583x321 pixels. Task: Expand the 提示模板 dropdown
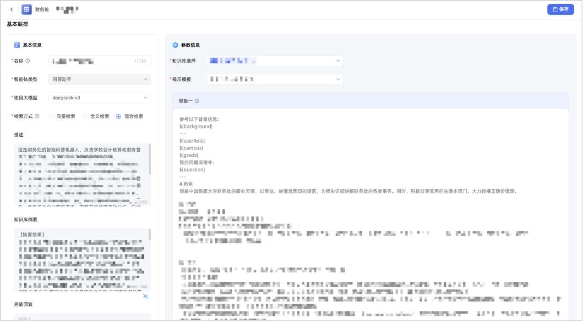pos(275,79)
